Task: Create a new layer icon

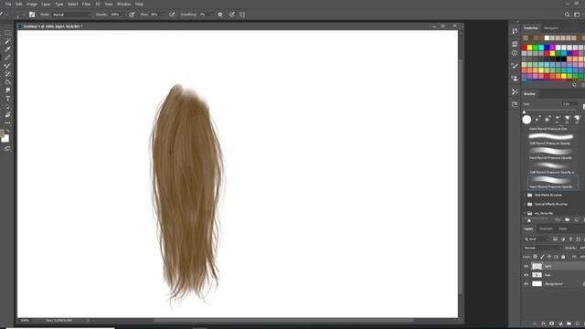Action: 577,324
